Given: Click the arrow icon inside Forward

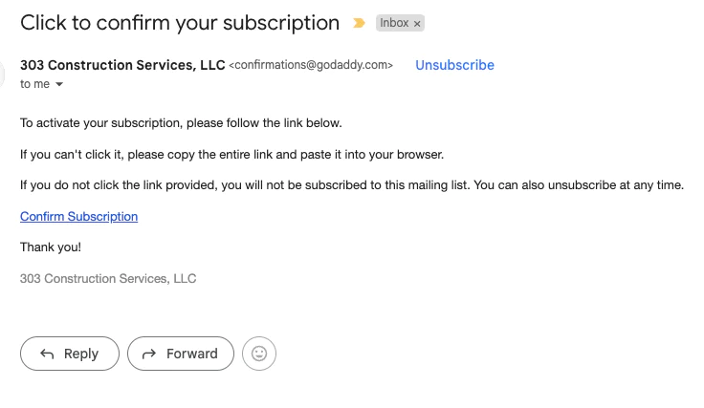Looking at the screenshot, I should tap(149, 354).
